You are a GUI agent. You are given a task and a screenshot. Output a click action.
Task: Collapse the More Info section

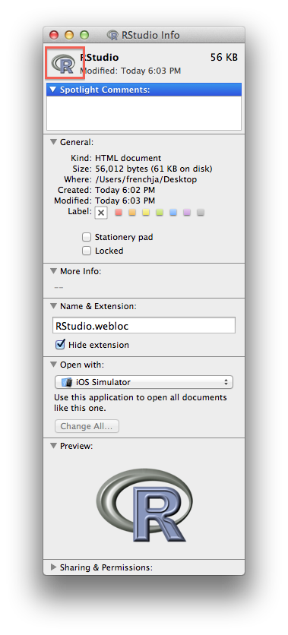[53, 271]
